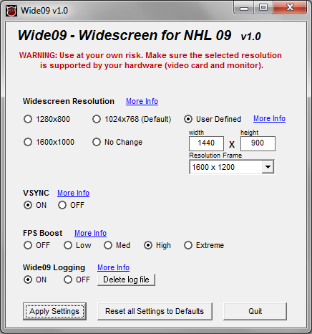
Task: Minimize the Wide09 window
Action: [244, 8]
